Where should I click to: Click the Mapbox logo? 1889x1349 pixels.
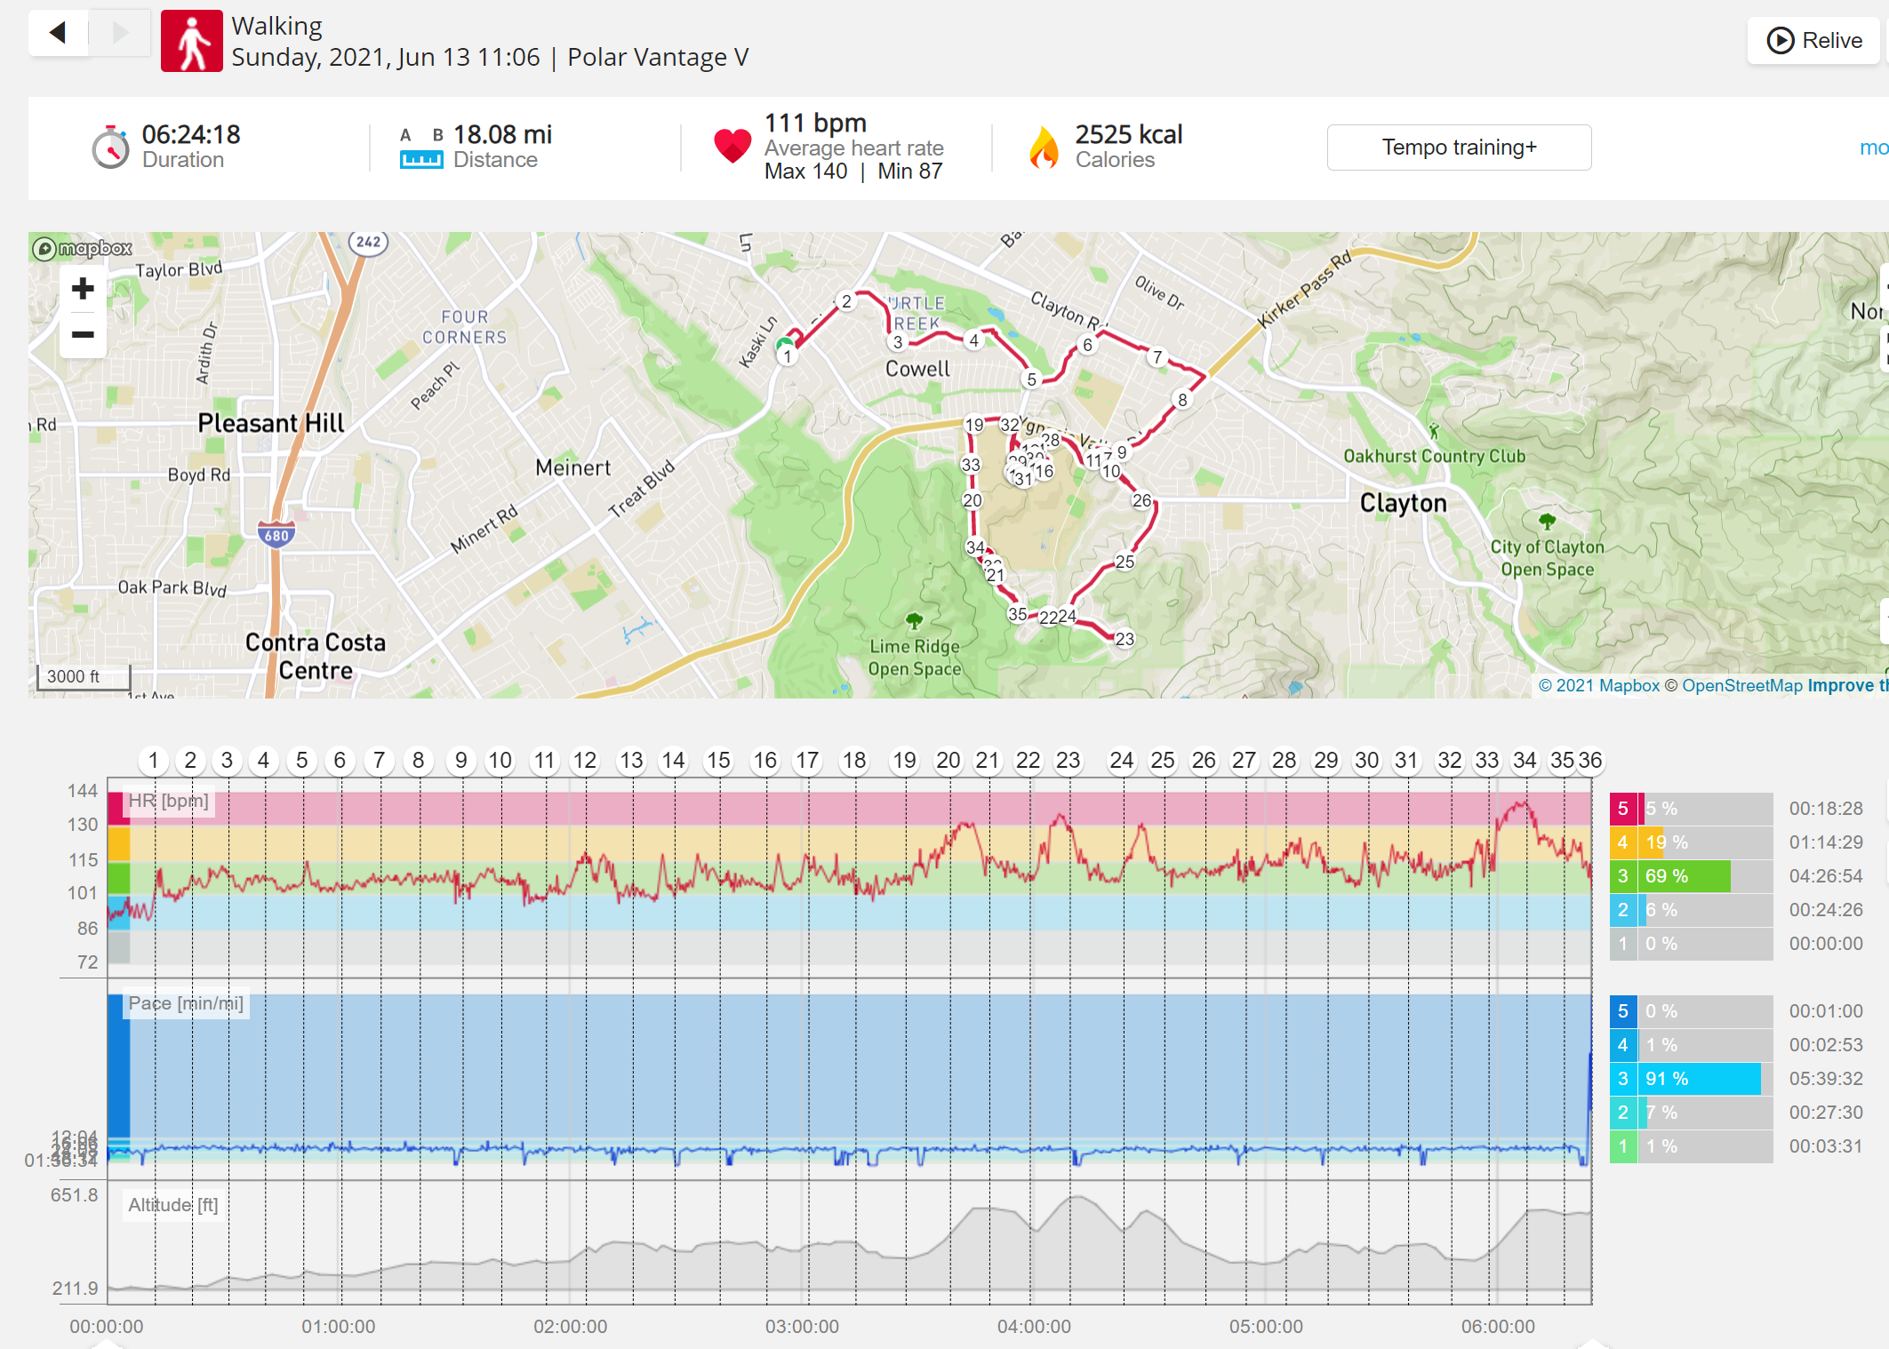click(83, 249)
